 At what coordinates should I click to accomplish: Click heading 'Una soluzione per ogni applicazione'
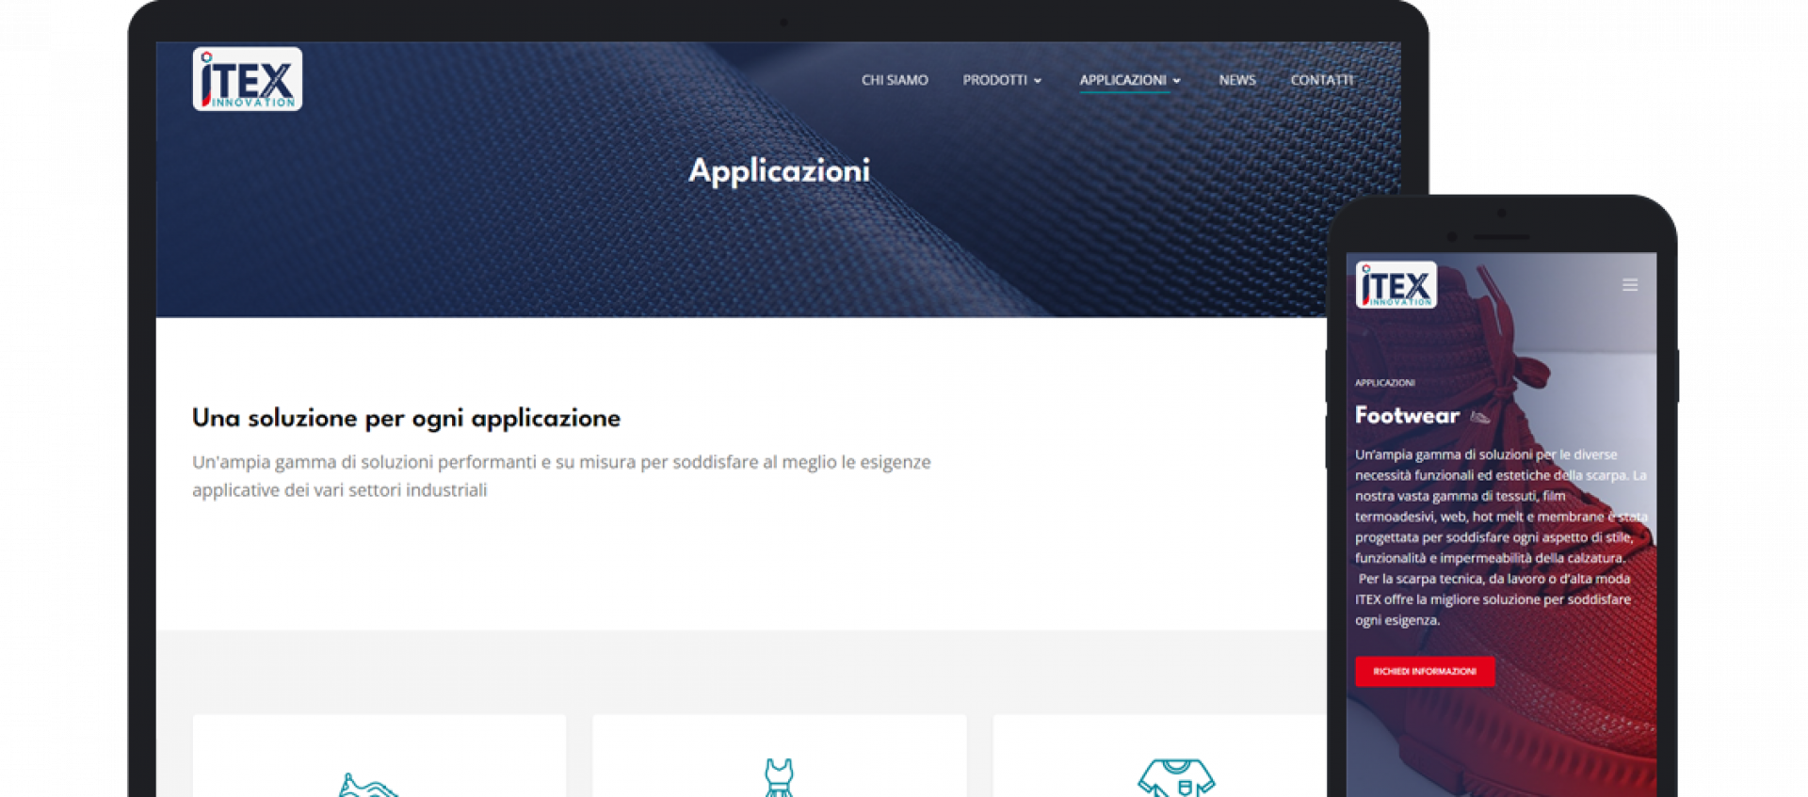tap(406, 418)
